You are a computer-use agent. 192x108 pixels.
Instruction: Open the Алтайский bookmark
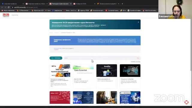[134, 10]
